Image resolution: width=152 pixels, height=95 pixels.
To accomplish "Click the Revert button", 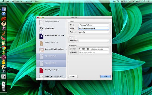I will [73, 77].
